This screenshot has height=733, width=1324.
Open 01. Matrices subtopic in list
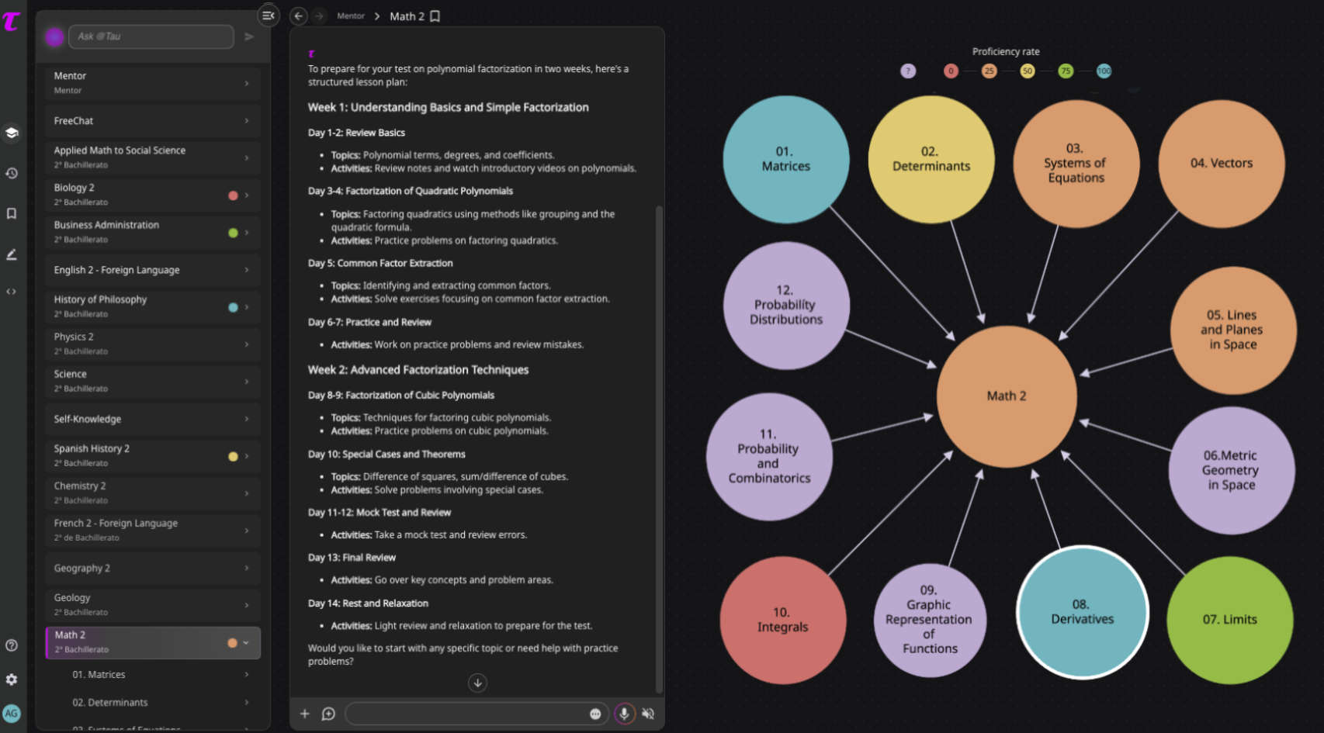click(161, 675)
